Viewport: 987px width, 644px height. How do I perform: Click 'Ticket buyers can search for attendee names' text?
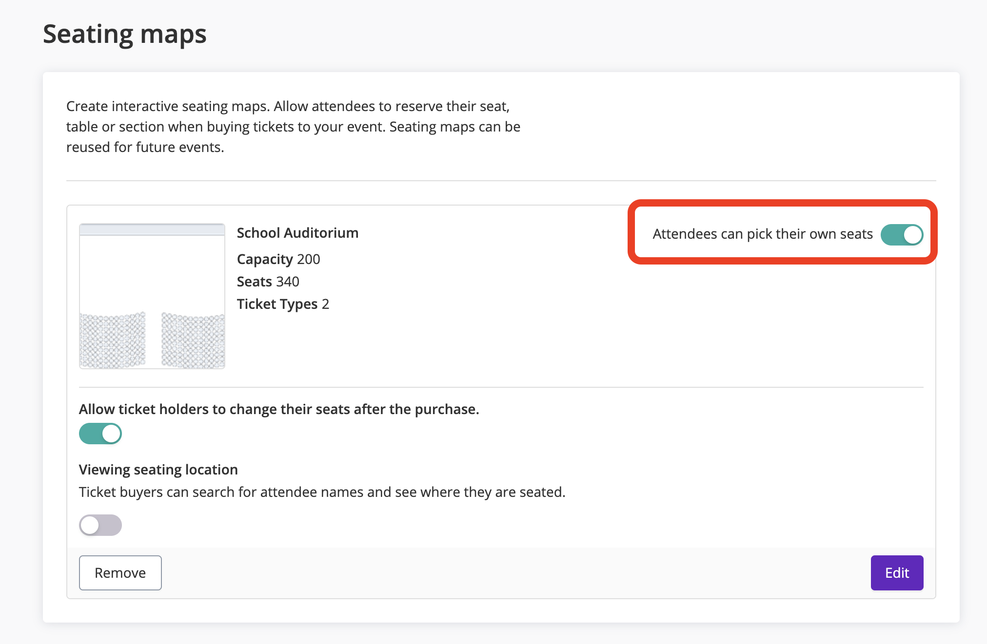pos(322,492)
